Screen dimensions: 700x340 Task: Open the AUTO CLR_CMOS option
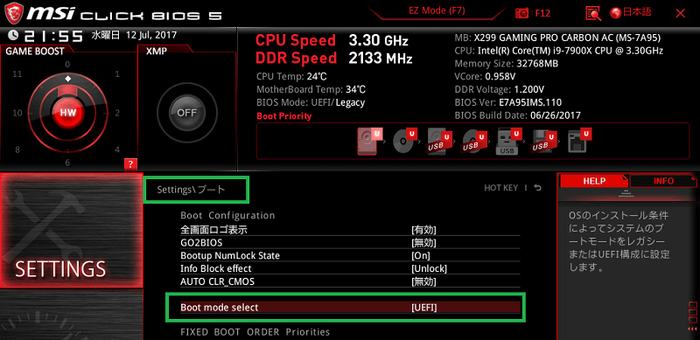click(x=350, y=281)
